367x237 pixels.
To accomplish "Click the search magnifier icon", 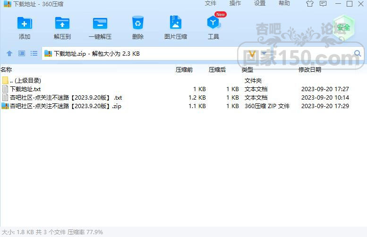I will [x=358, y=53].
